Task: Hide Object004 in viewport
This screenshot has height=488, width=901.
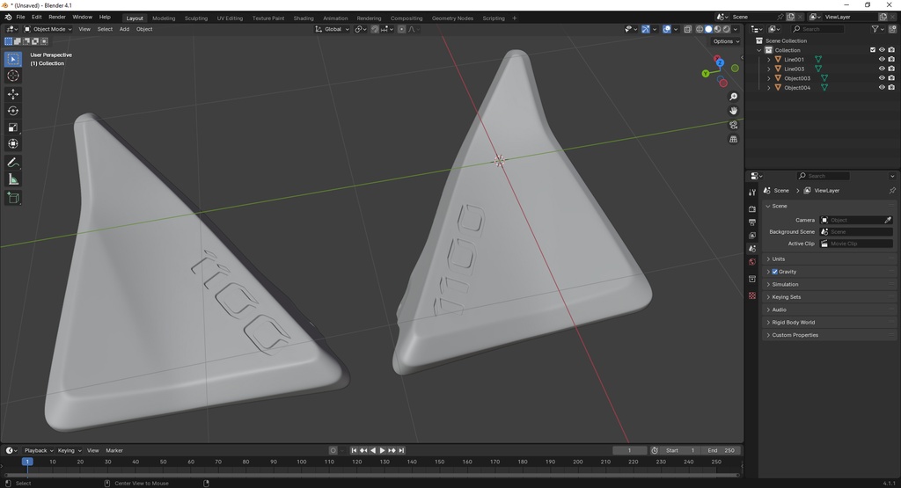Action: (x=882, y=87)
